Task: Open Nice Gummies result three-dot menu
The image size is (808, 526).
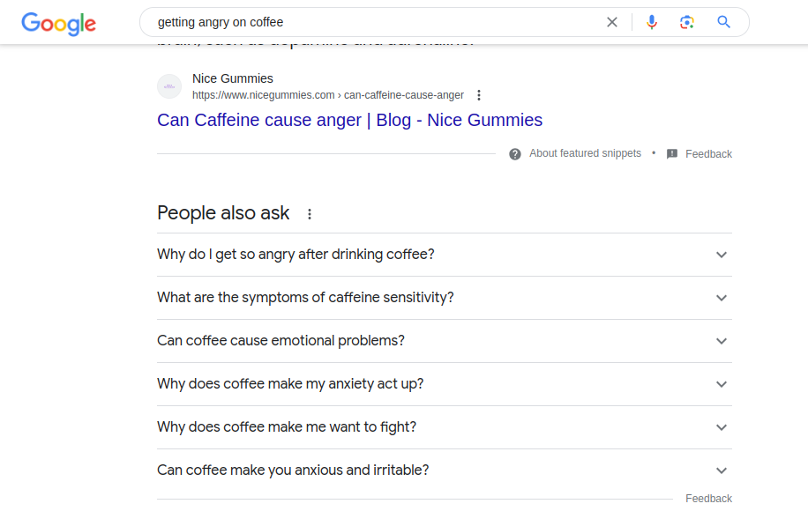Action: [479, 95]
